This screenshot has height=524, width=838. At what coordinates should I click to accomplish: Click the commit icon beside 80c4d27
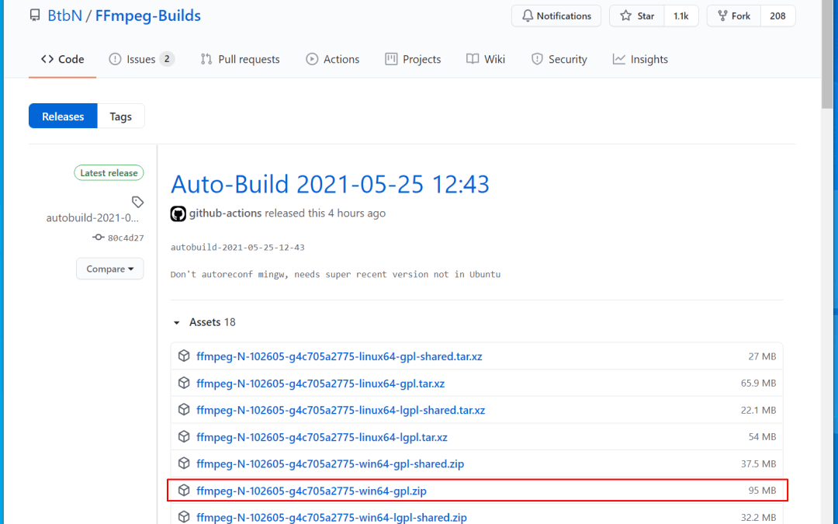pyautogui.click(x=99, y=238)
